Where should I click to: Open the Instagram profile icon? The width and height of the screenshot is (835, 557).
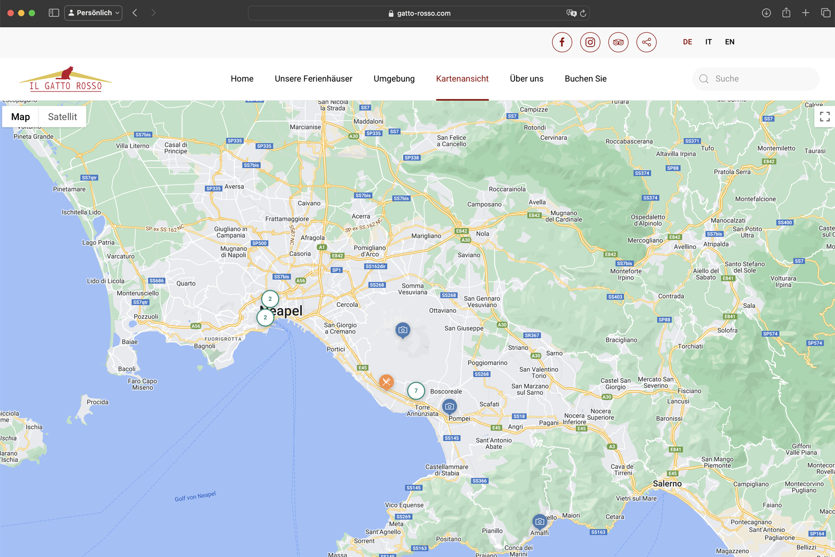(590, 42)
